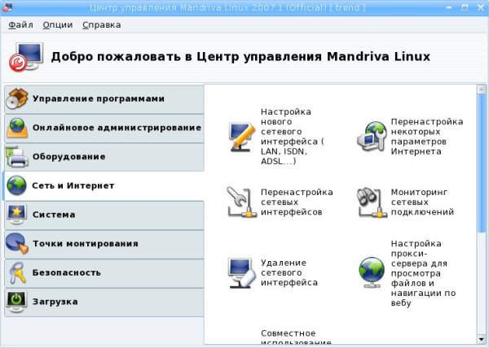Click the monitor eraser remove interface icon
The image size is (489, 348).
pos(240,272)
